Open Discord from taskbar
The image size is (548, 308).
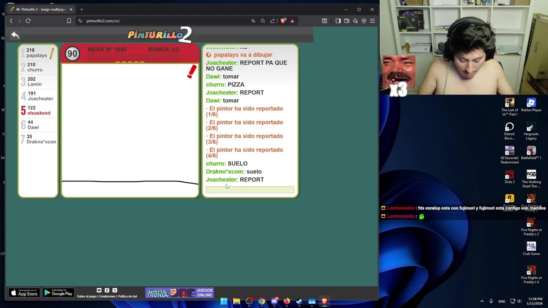(274, 301)
